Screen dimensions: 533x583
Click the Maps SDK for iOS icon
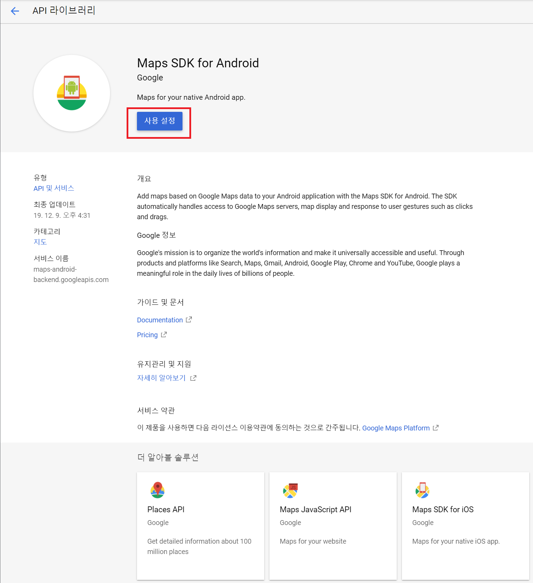coord(422,490)
